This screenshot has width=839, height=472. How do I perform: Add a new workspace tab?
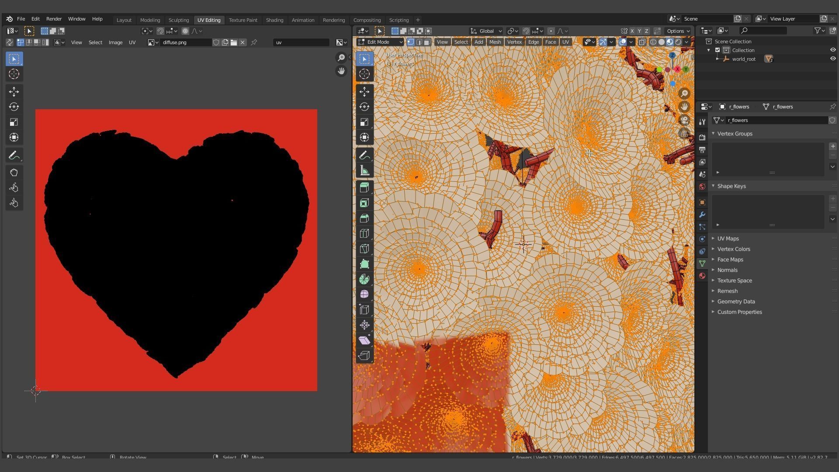(418, 20)
